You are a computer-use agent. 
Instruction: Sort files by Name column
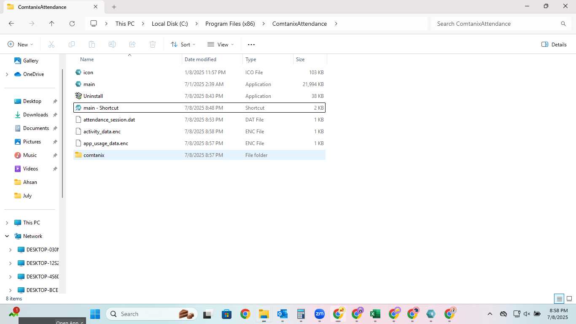(128, 59)
